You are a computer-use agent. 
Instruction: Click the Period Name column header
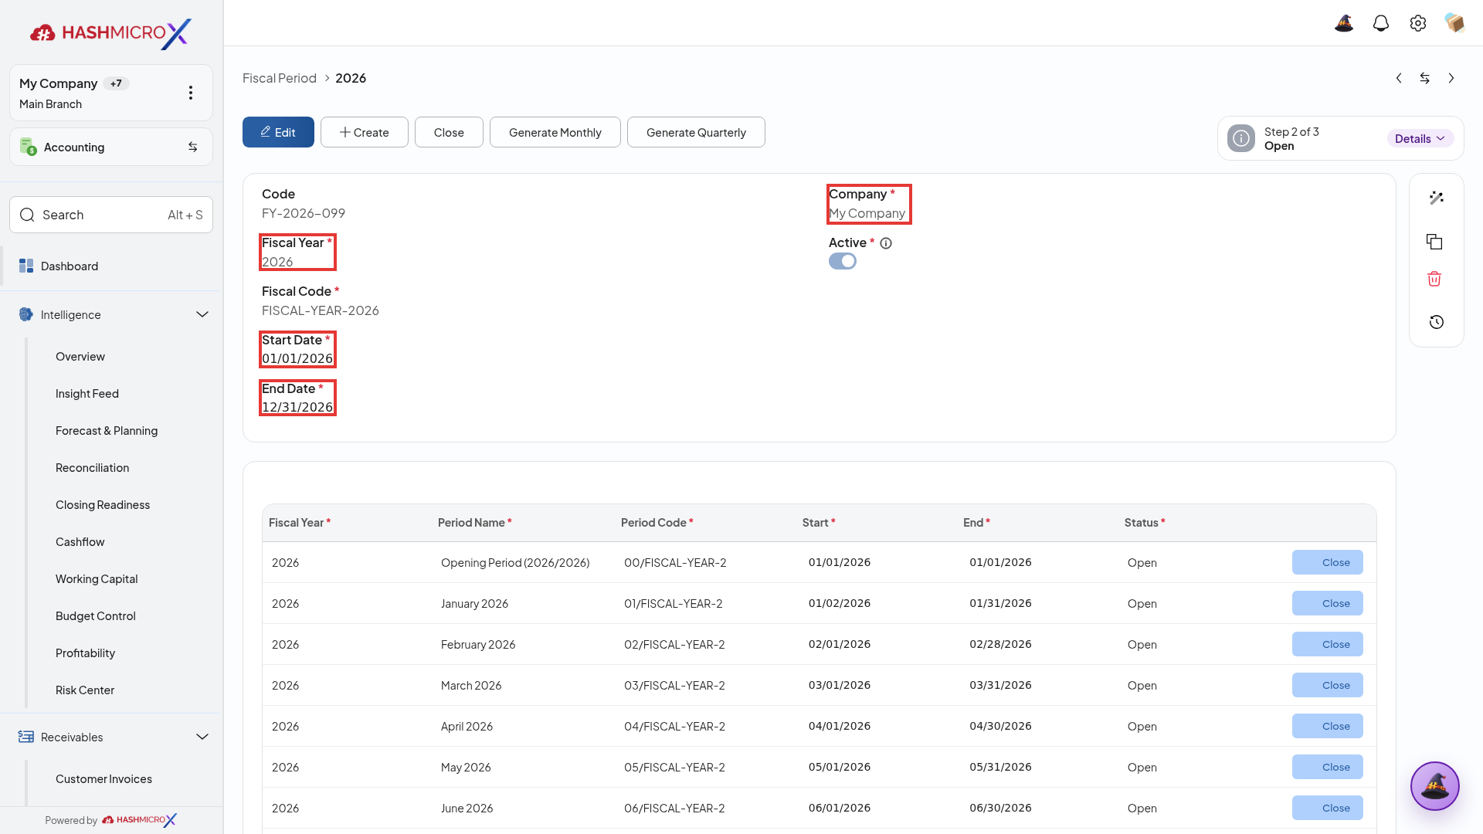point(475,523)
